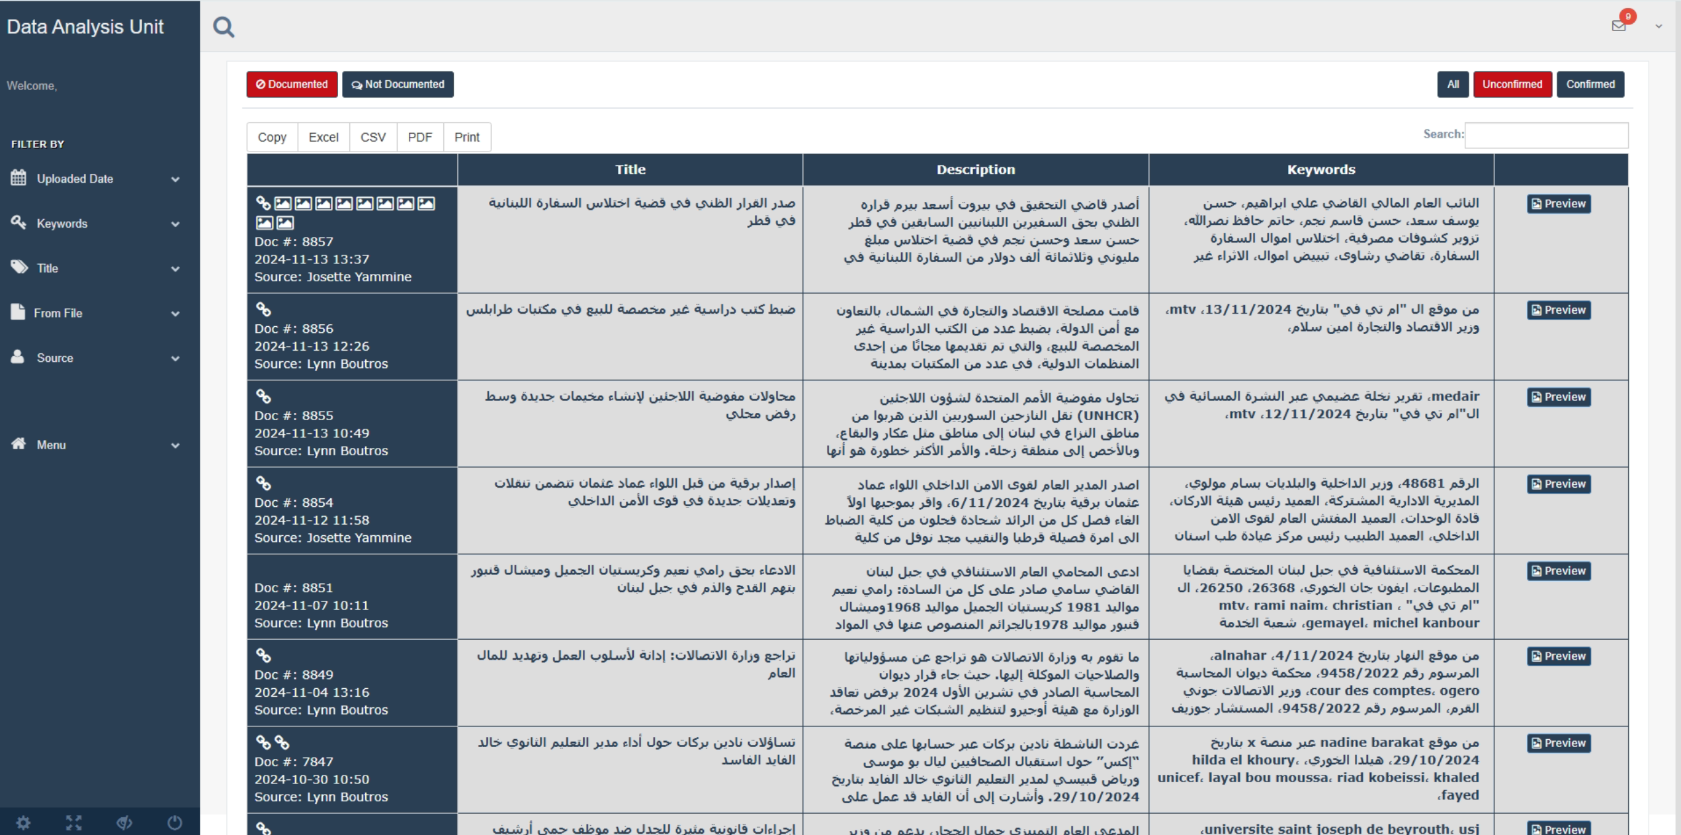The width and height of the screenshot is (1681, 835).
Task: Open the mail notifications envelope icon
Action: [x=1618, y=26]
